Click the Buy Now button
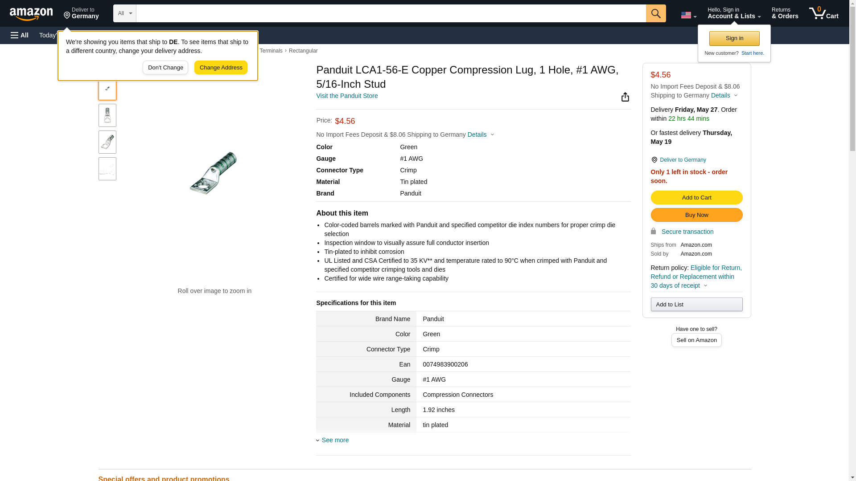 tap(696, 215)
